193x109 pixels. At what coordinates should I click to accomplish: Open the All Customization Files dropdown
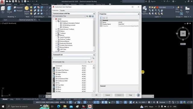[69, 16]
